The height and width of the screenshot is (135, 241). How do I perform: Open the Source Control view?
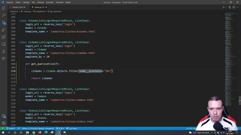[x=3, y=22]
